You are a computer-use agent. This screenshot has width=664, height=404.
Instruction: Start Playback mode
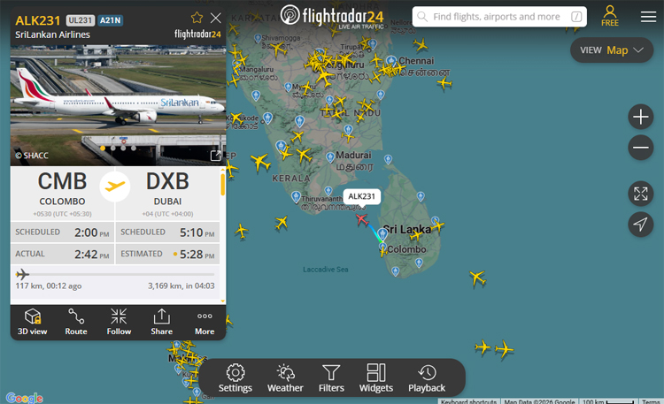coord(427,377)
